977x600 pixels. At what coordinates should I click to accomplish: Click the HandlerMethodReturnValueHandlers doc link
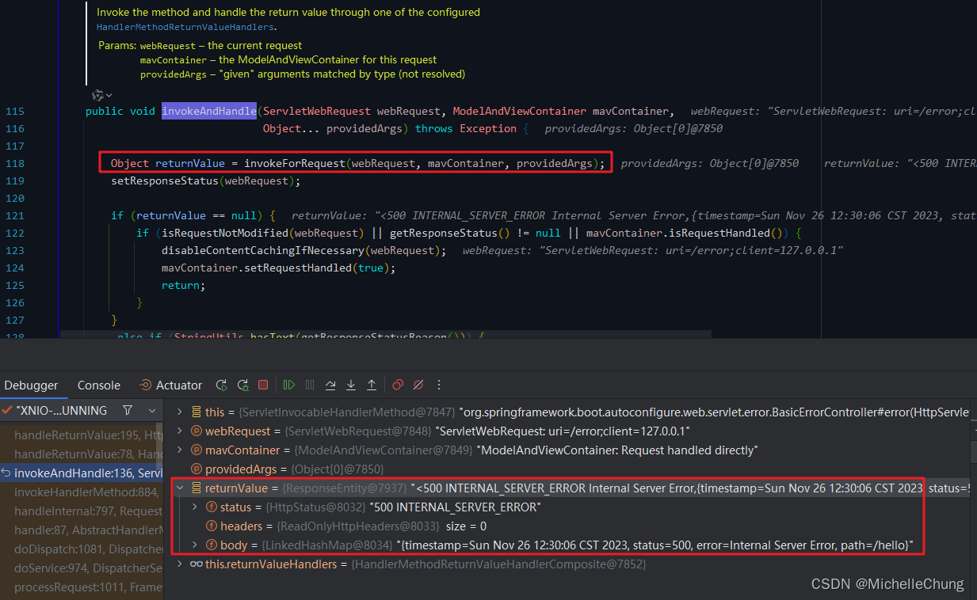pyautogui.click(x=185, y=27)
